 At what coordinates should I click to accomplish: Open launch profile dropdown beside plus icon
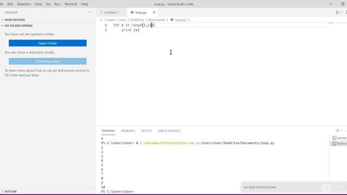342,131
